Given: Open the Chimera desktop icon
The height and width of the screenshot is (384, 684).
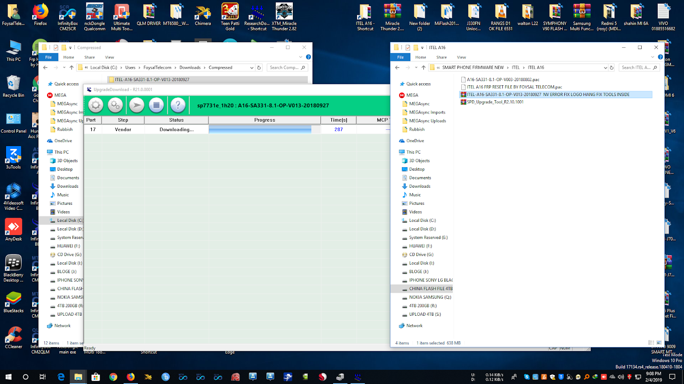Looking at the screenshot, I should [x=203, y=15].
